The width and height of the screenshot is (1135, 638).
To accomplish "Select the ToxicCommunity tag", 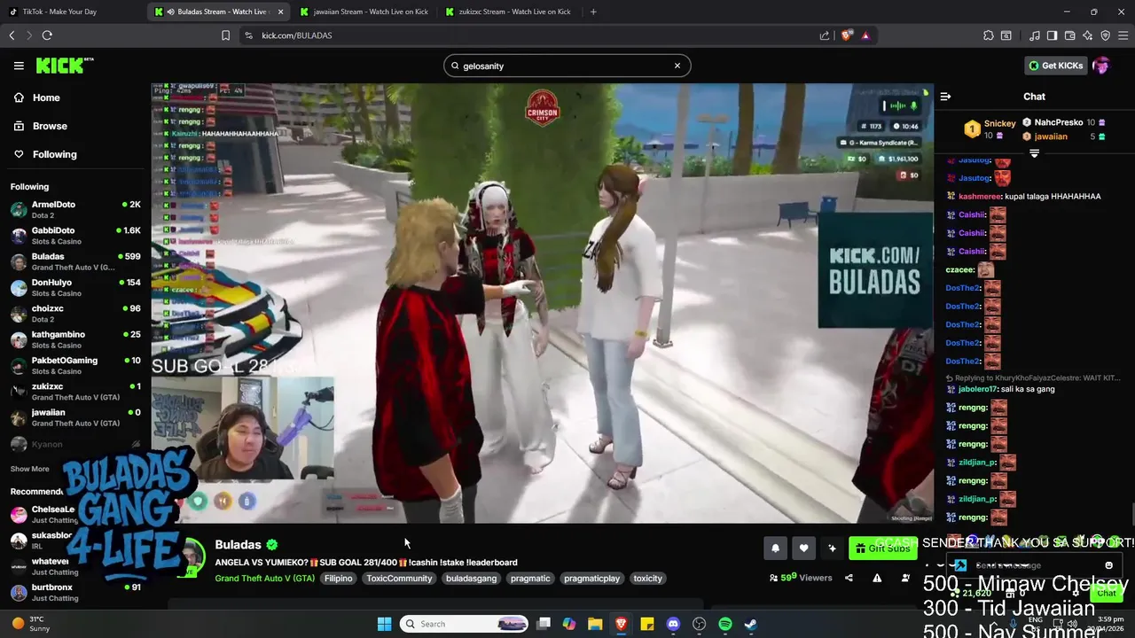I will click(399, 579).
